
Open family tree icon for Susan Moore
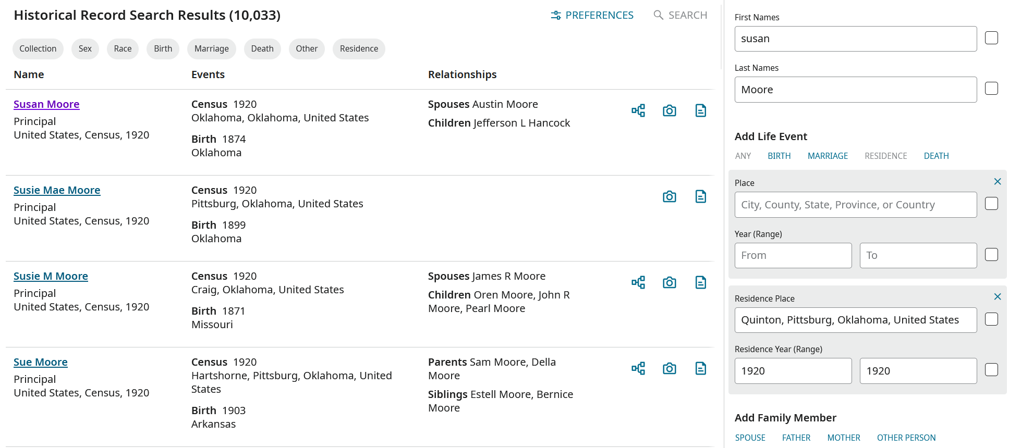point(638,110)
